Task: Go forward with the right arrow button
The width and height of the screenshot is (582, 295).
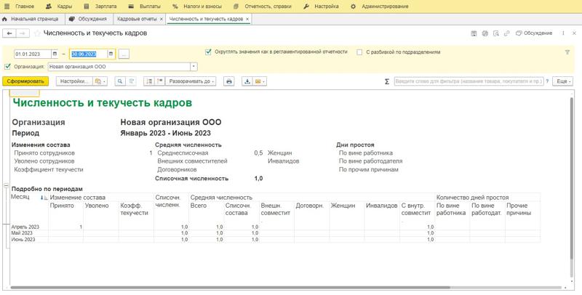Action: tap(23, 33)
